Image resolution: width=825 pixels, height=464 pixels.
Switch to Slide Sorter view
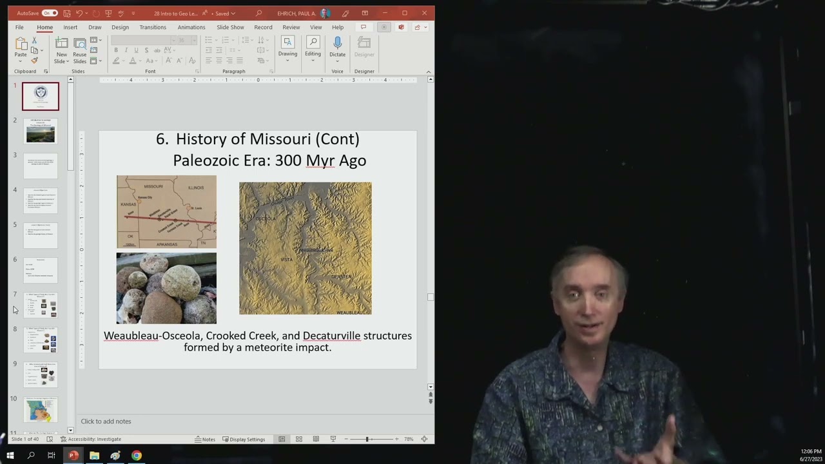pyautogui.click(x=299, y=439)
